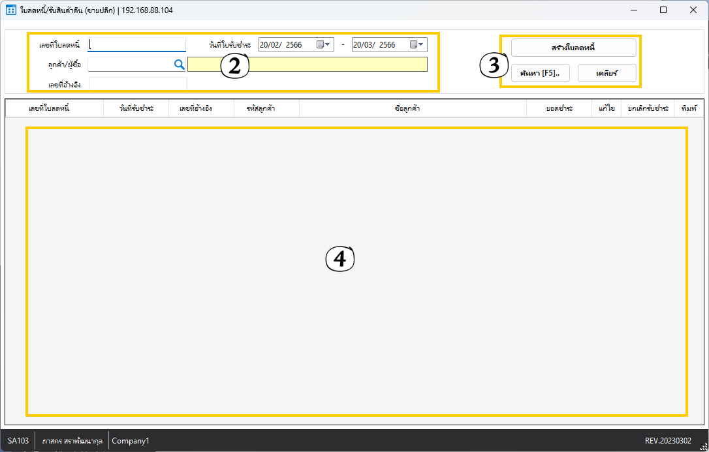Click the ลูกค้า/ผู้ซื้อ code input box
Viewport: 709px width, 452px height.
(129, 65)
